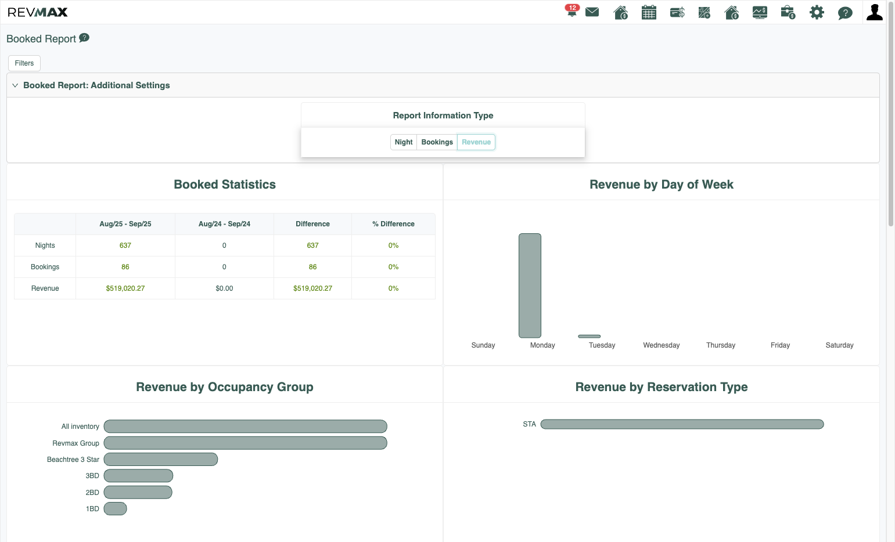Click the All inventory bar
895x542 pixels.
246,427
